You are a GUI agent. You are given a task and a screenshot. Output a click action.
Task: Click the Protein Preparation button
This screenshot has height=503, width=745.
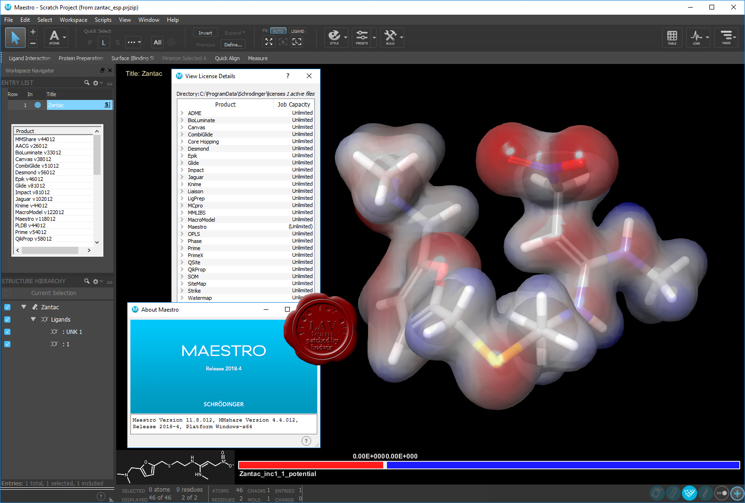[81, 58]
